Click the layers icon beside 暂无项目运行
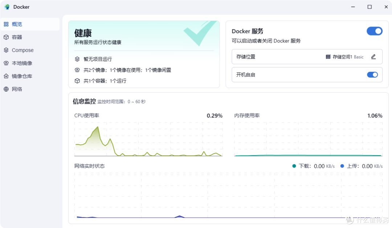Screen dimensions: 392x228 tap(77, 59)
